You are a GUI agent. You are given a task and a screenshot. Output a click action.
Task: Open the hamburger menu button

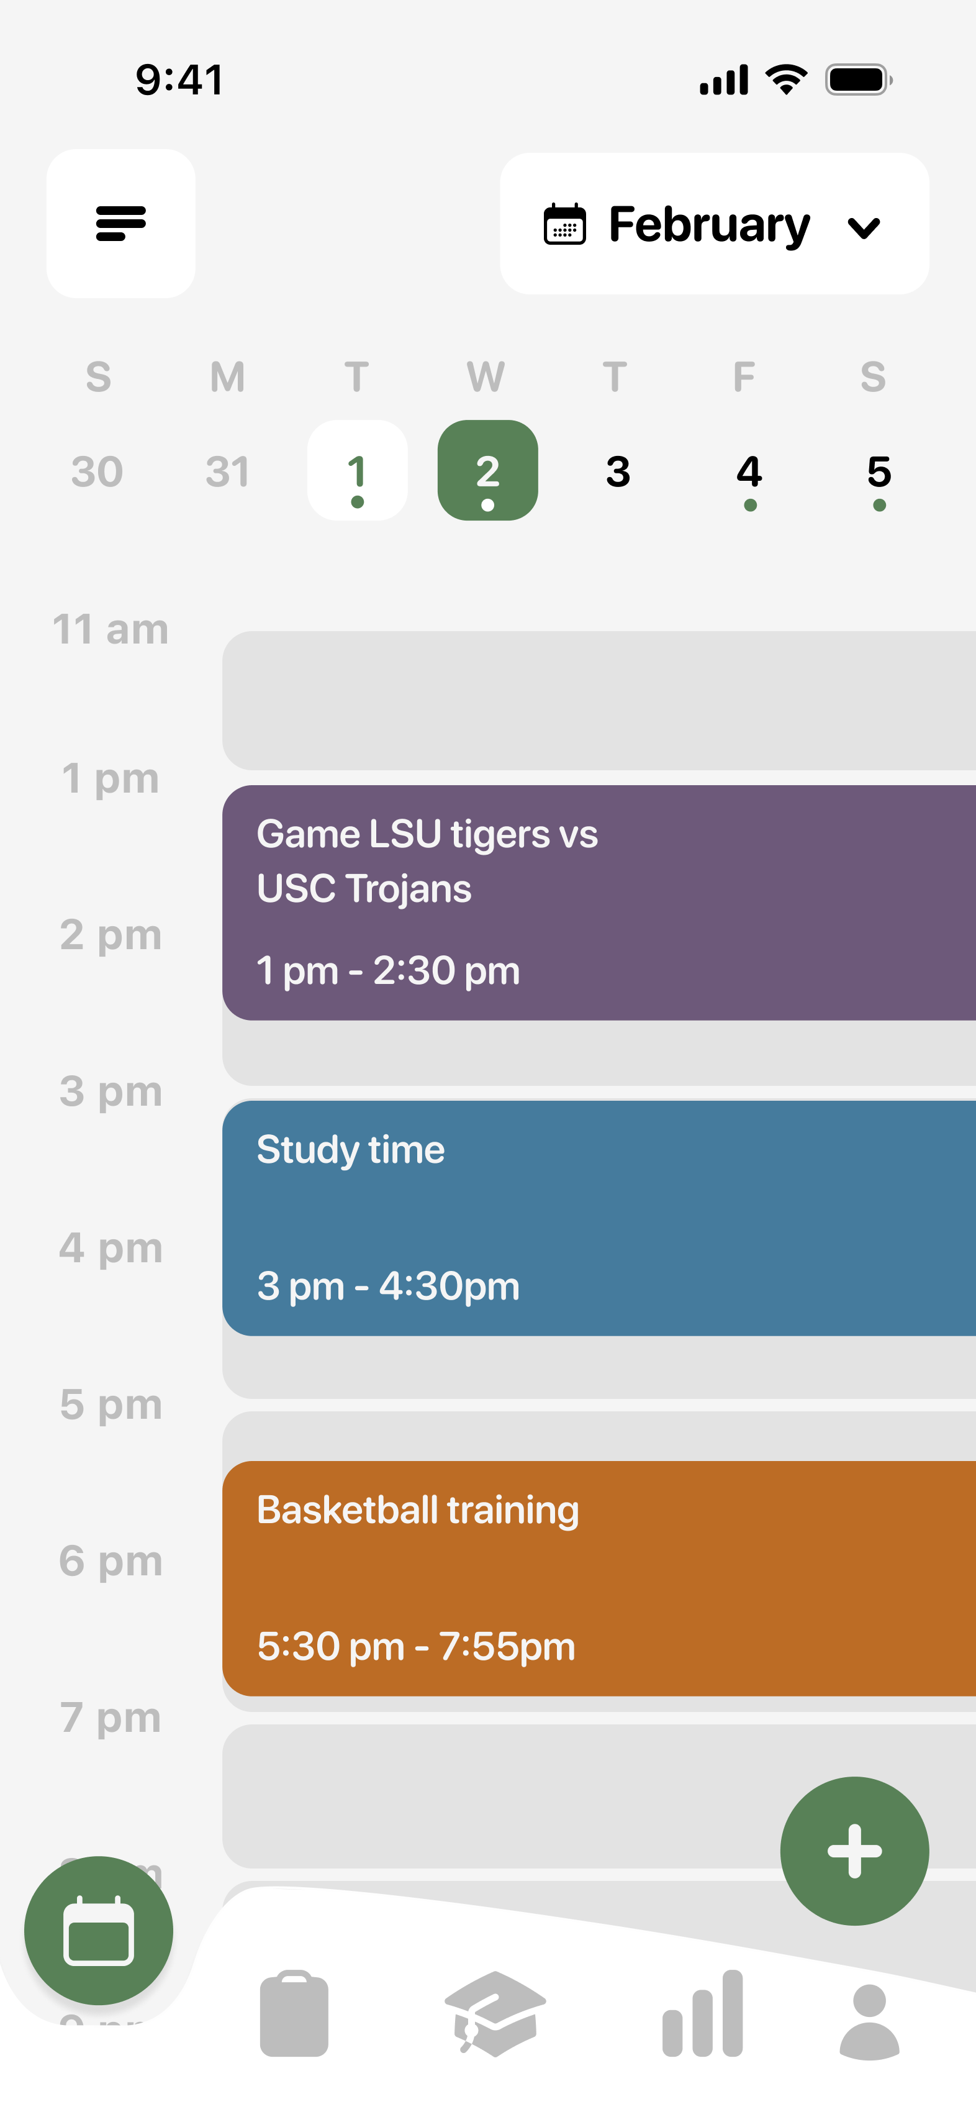121,224
